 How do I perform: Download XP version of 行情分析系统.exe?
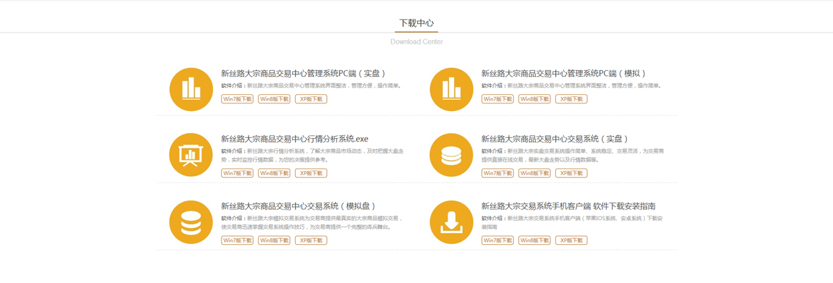tap(311, 173)
